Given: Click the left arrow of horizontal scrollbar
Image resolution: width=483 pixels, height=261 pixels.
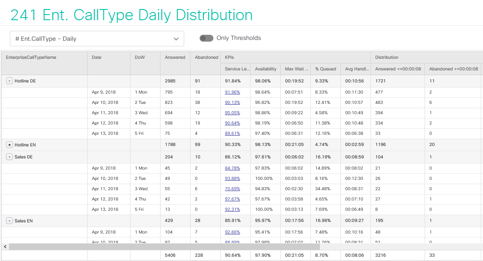Looking at the screenshot, I should pyautogui.click(x=5, y=246).
